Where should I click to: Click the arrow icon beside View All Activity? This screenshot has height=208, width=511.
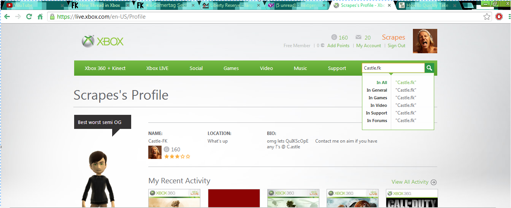(433, 182)
